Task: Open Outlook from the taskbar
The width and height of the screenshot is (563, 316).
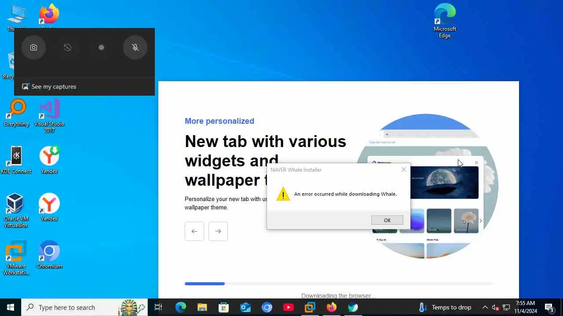Action: click(245, 307)
